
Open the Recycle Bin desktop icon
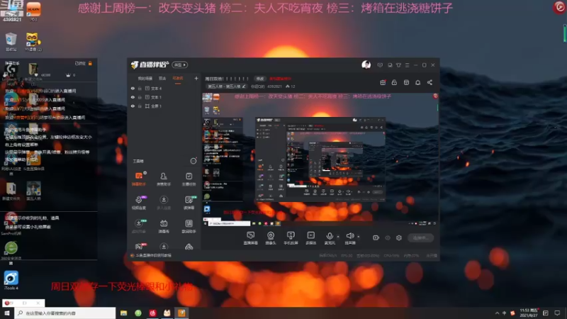[x=11, y=42]
